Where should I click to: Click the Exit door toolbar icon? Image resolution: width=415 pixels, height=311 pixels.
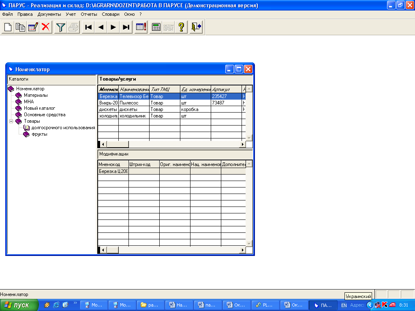coord(197,27)
